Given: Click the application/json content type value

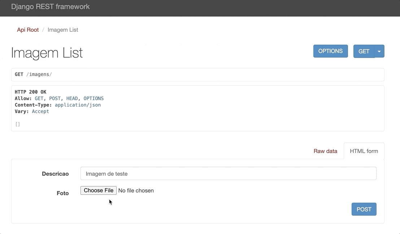Looking at the screenshot, I should [78, 105].
